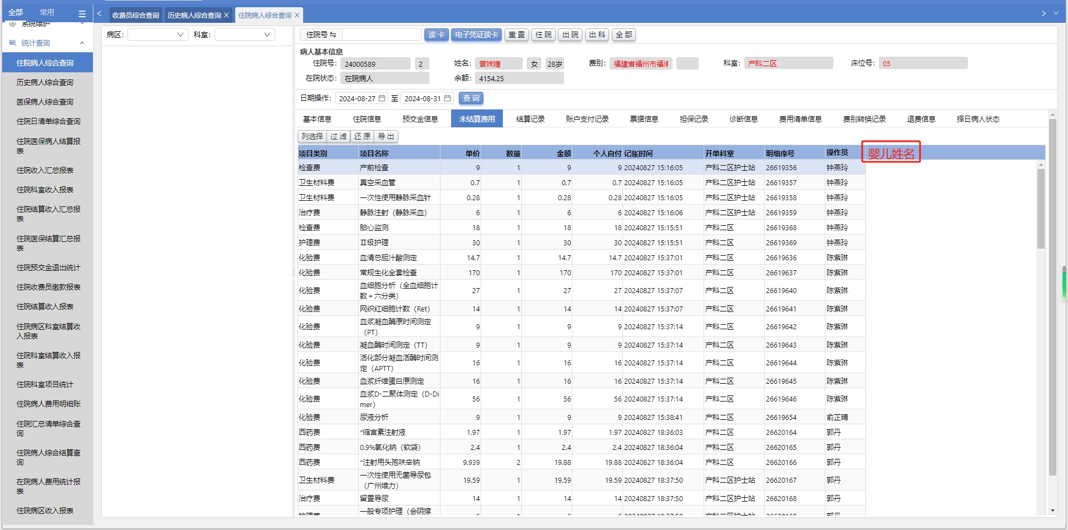The height and width of the screenshot is (530, 1068).
Task: Select the 尿液分析 row cell
Action: coord(399,417)
